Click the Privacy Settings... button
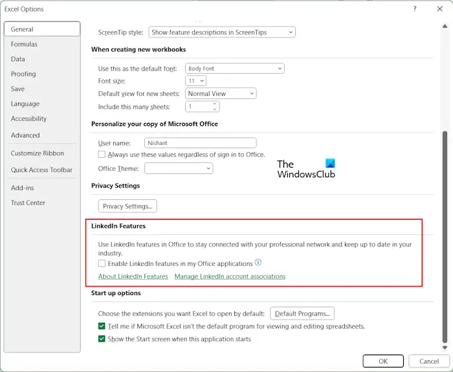Viewport: 453px width, 372px height. coord(127,206)
